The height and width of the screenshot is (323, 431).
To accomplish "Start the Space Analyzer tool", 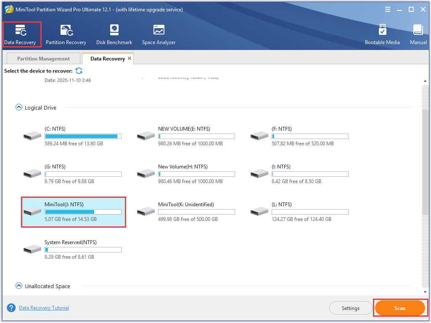I will pos(159,34).
